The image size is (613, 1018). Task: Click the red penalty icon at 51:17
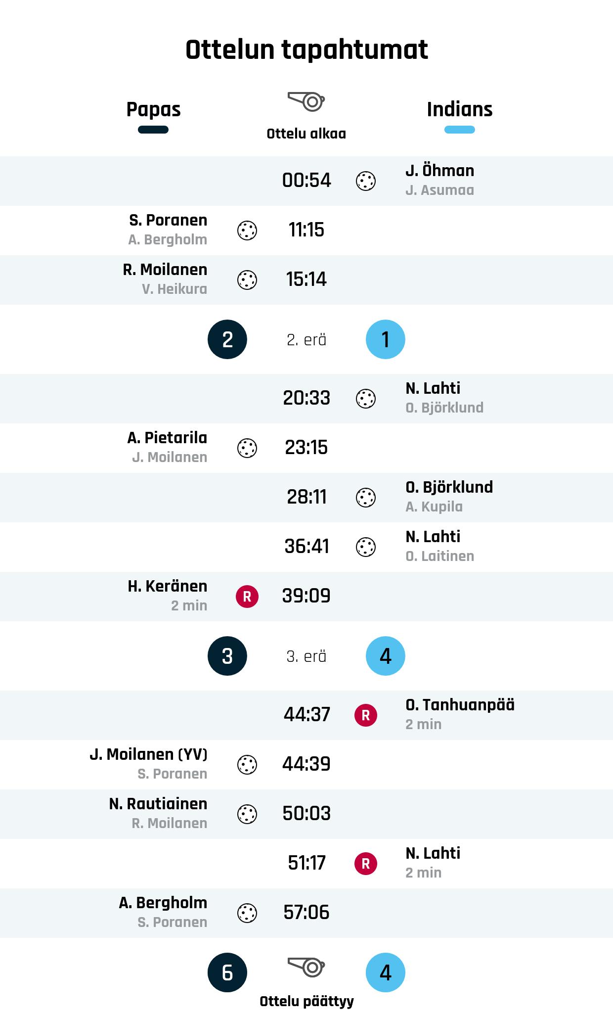(x=366, y=864)
